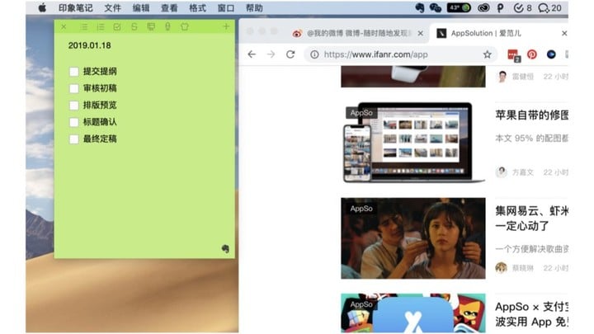The width and height of the screenshot is (594, 334).
Task: Click the Evernote elephant logo on sticky note
Action: [x=225, y=249]
